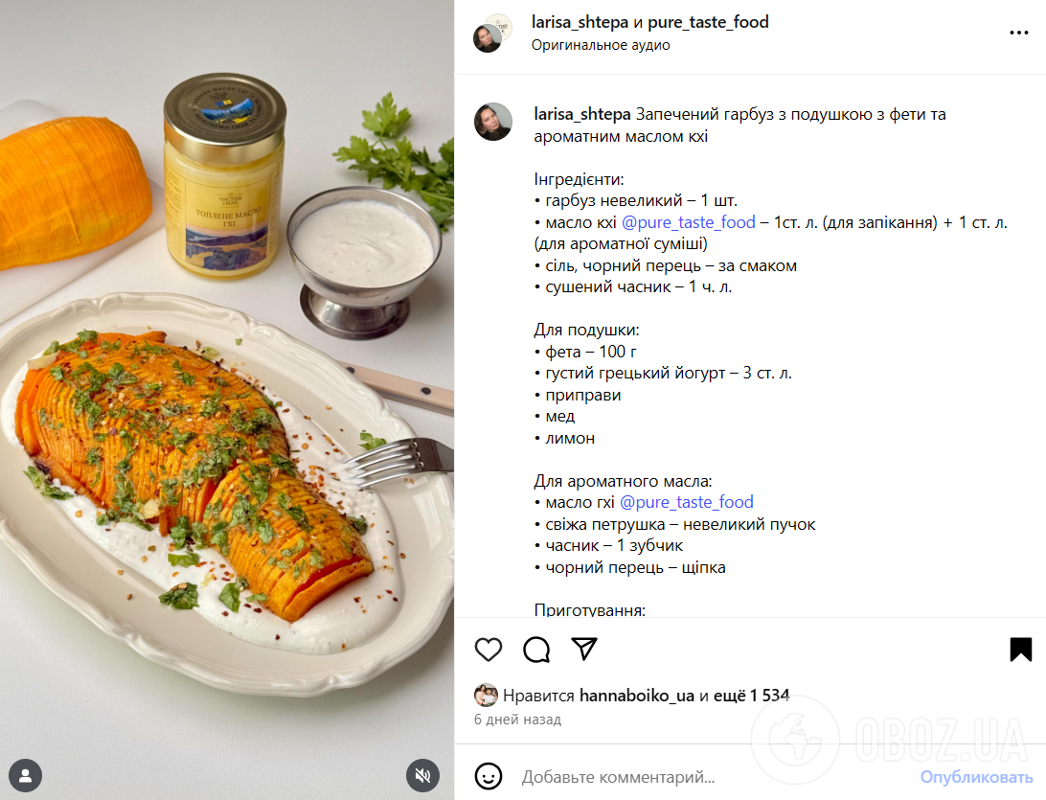This screenshot has width=1046, height=800.
Task: Toggle saved bookmark on this post
Action: (x=1020, y=650)
